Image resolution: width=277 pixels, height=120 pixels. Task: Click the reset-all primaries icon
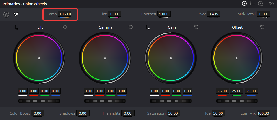coord(272,4)
